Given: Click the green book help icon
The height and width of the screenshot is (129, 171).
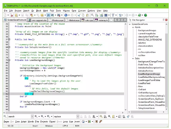Looking at the screenshot, I should [139, 15].
